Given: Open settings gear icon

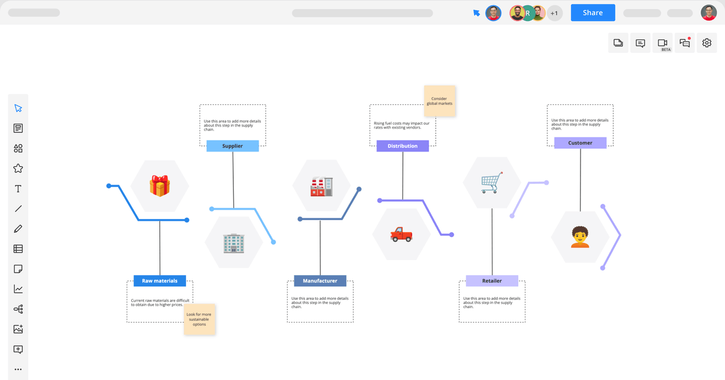Looking at the screenshot, I should tap(707, 43).
